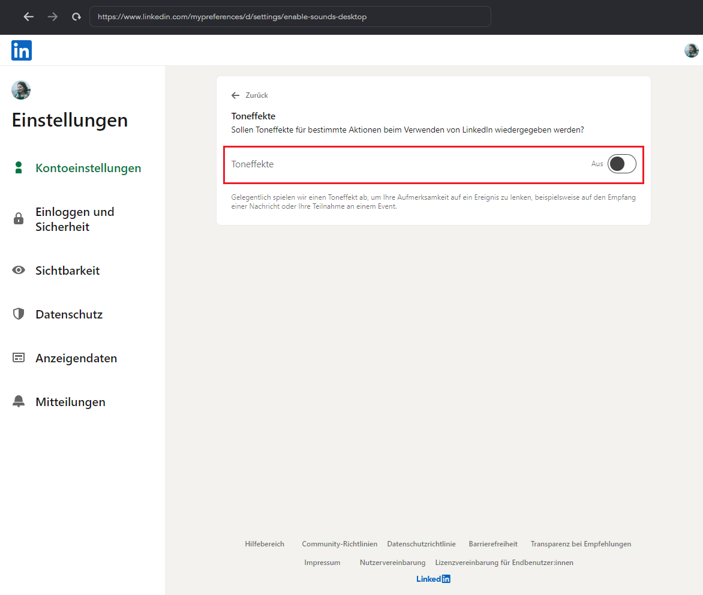Click the eye icon next to Sichtbarkeit
The width and height of the screenshot is (703, 595).
click(19, 271)
